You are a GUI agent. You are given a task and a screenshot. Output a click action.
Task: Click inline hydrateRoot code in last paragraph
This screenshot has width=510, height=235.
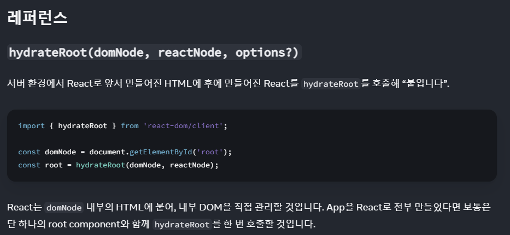182,224
